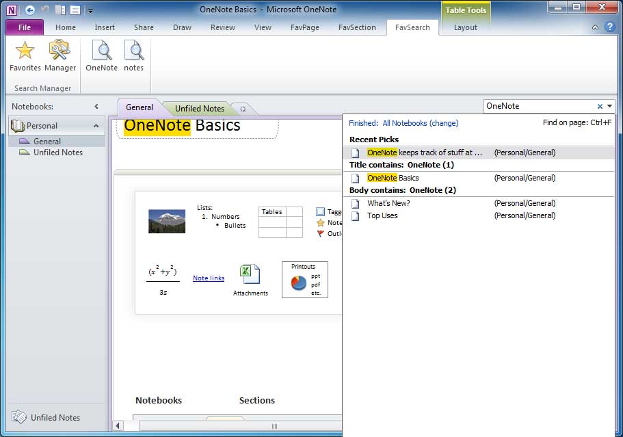The height and width of the screenshot is (437, 623).
Task: Open OneNote Help question mark
Action: [x=610, y=27]
